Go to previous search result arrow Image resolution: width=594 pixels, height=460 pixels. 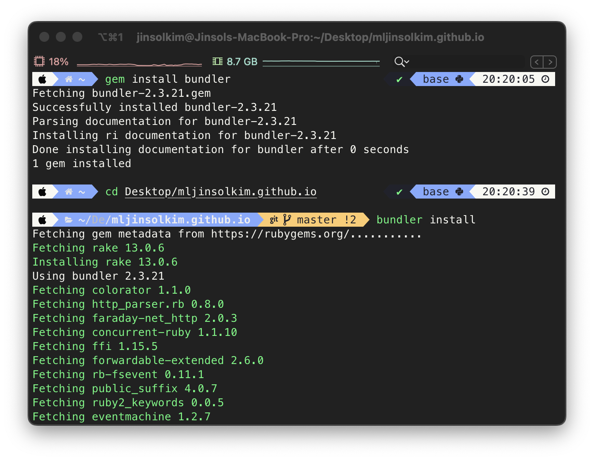[537, 62]
